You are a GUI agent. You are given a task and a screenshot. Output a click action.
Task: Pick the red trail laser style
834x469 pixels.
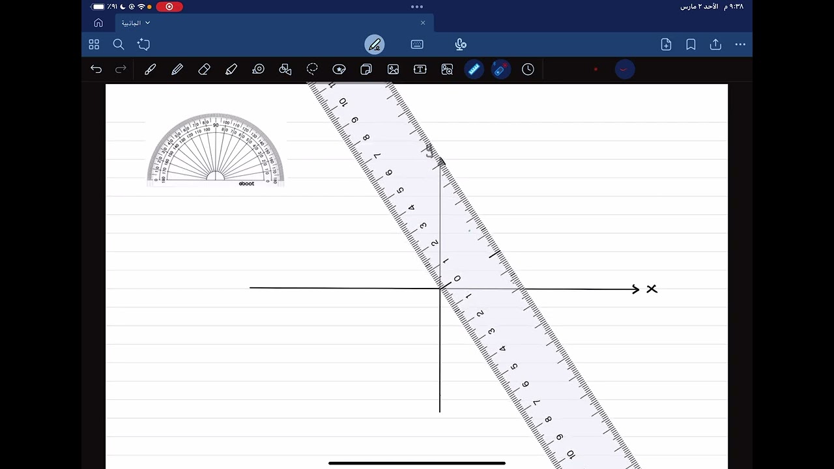[624, 69]
